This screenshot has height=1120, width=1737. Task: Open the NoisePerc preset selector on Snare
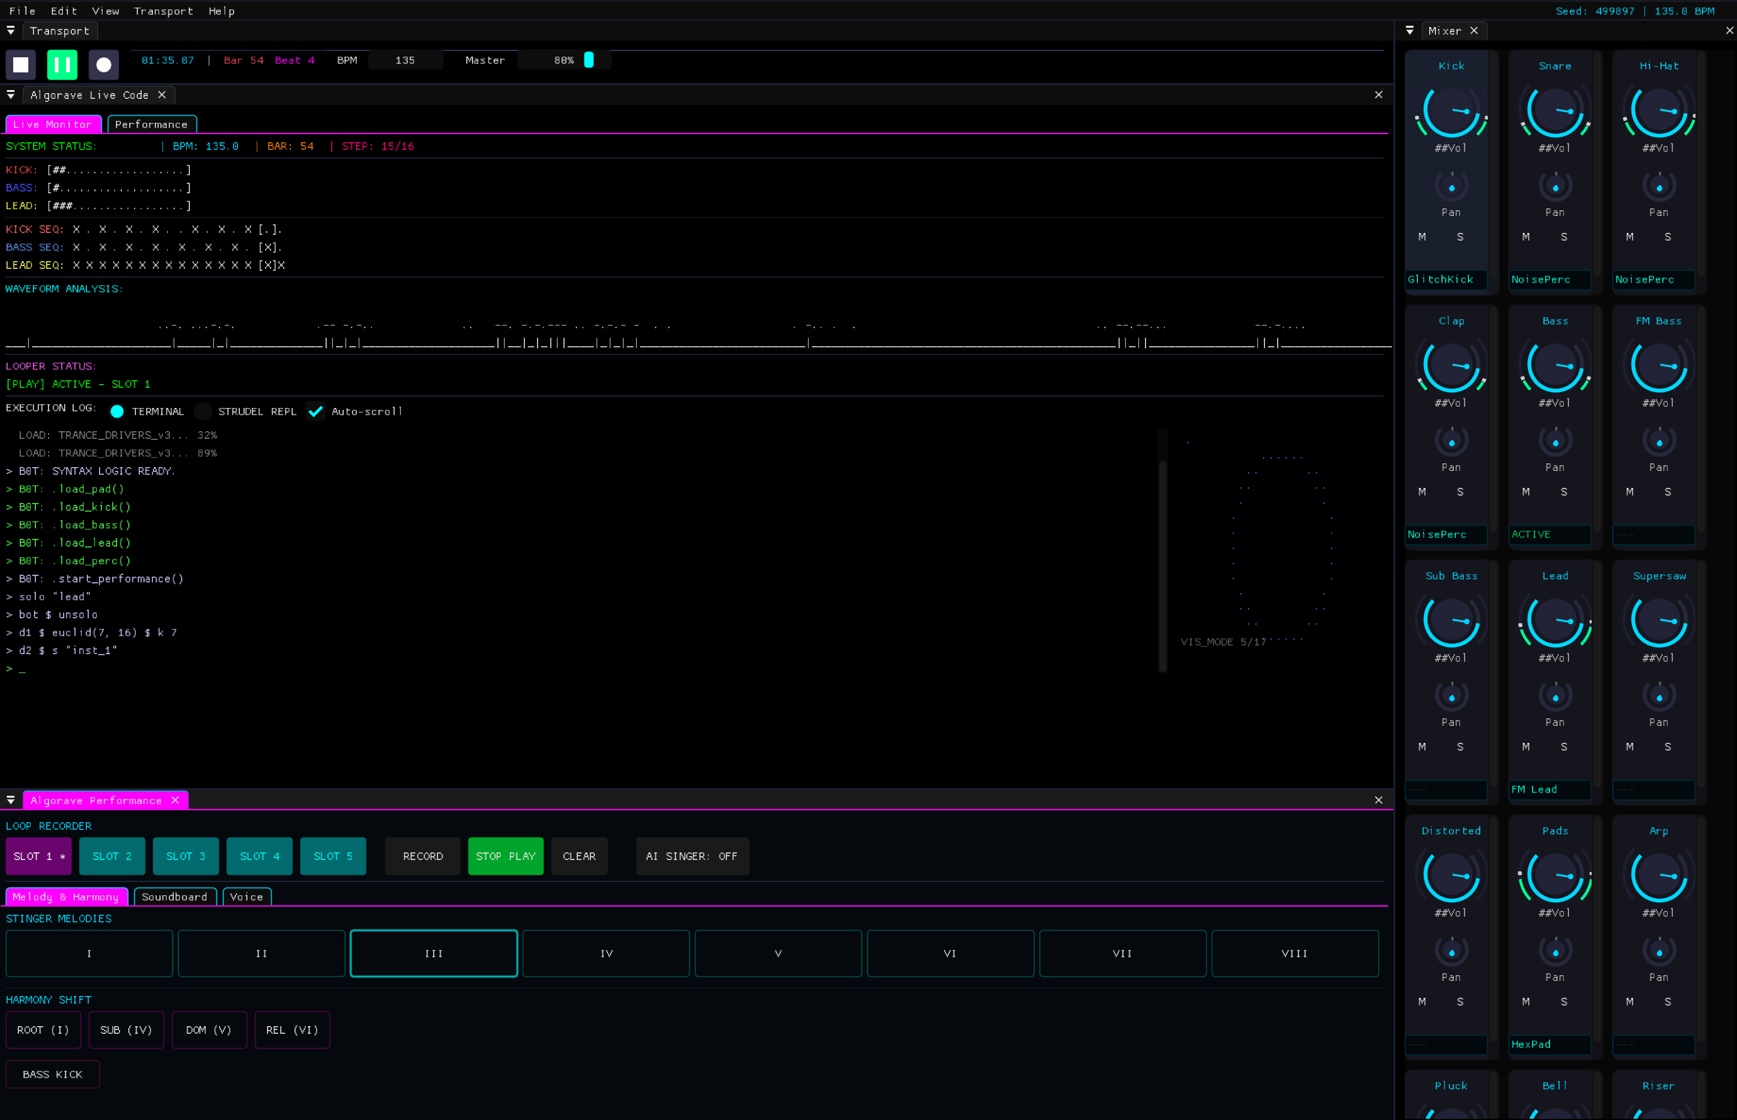pos(1550,280)
